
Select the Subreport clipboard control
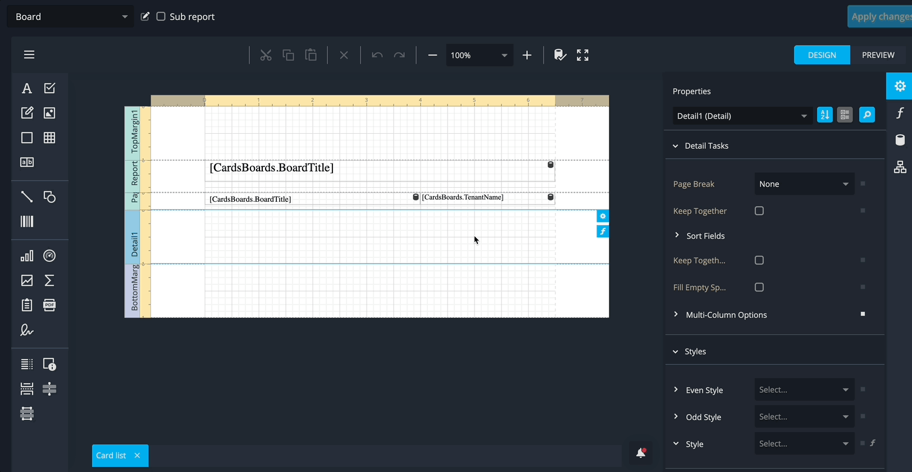click(27, 305)
